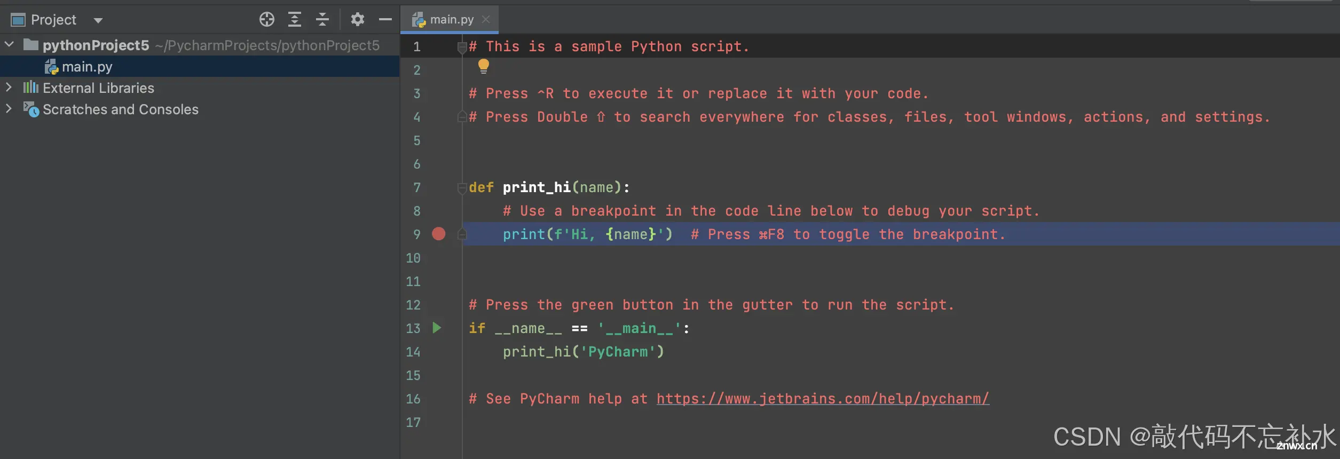Click comment 'This is a sample Python script.'
This screenshot has height=459, width=1340.
coord(609,46)
